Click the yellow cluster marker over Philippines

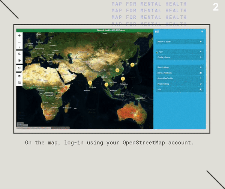click(x=123, y=79)
